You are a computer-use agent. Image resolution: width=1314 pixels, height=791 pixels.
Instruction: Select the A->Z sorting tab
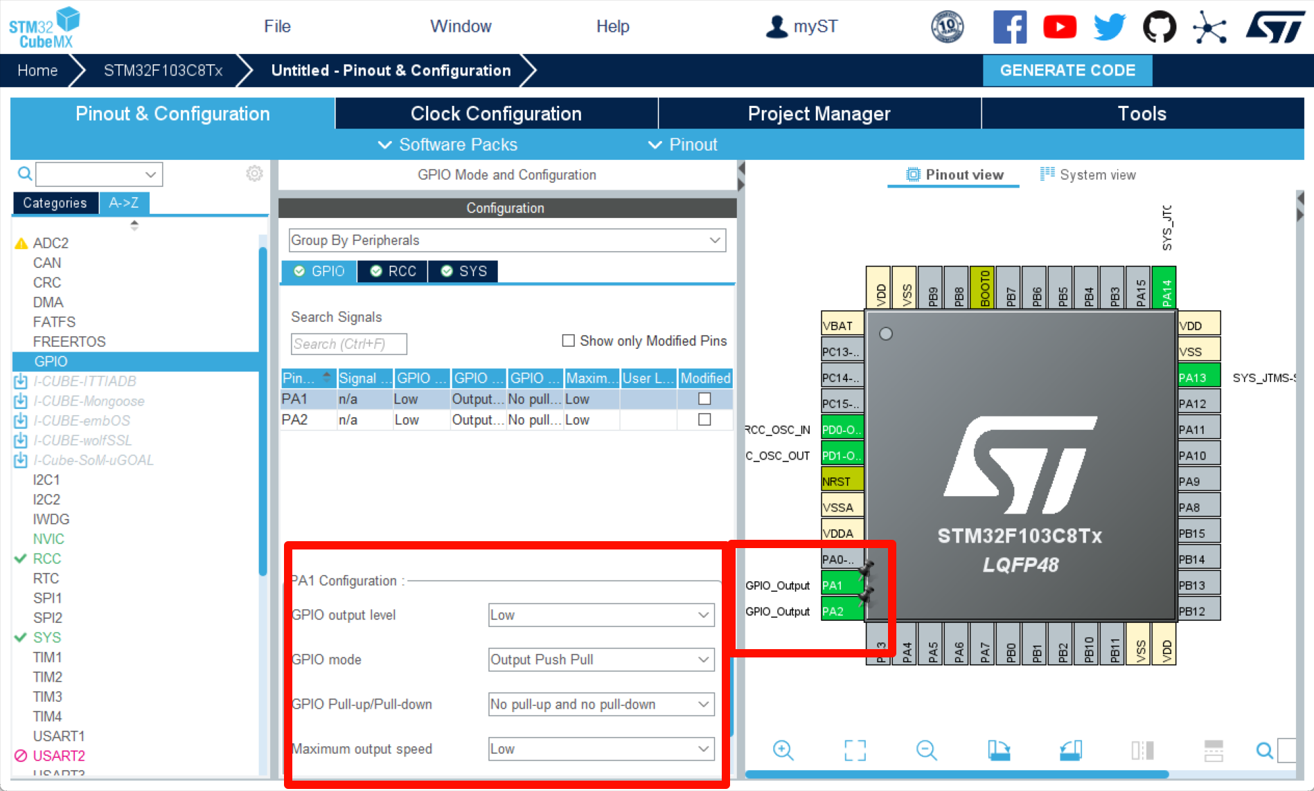tap(123, 203)
